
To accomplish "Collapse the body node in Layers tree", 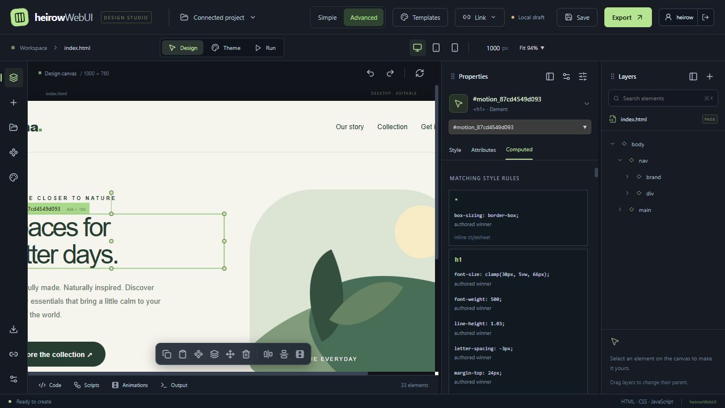I will [x=612, y=144].
